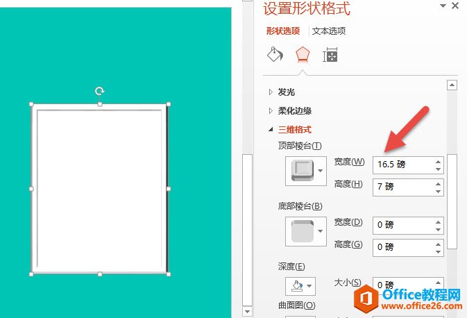Click the bottom-right corner handle of the rectangle

[169, 274]
